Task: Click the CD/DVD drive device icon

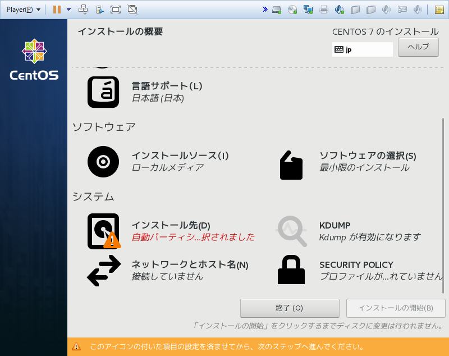Action: coord(292,10)
